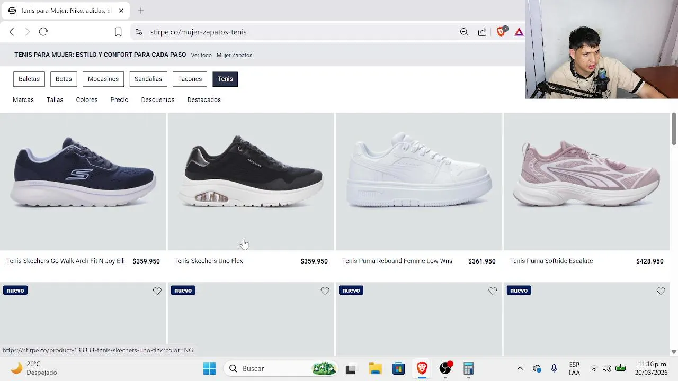Open the Windows Start menu

click(209, 368)
